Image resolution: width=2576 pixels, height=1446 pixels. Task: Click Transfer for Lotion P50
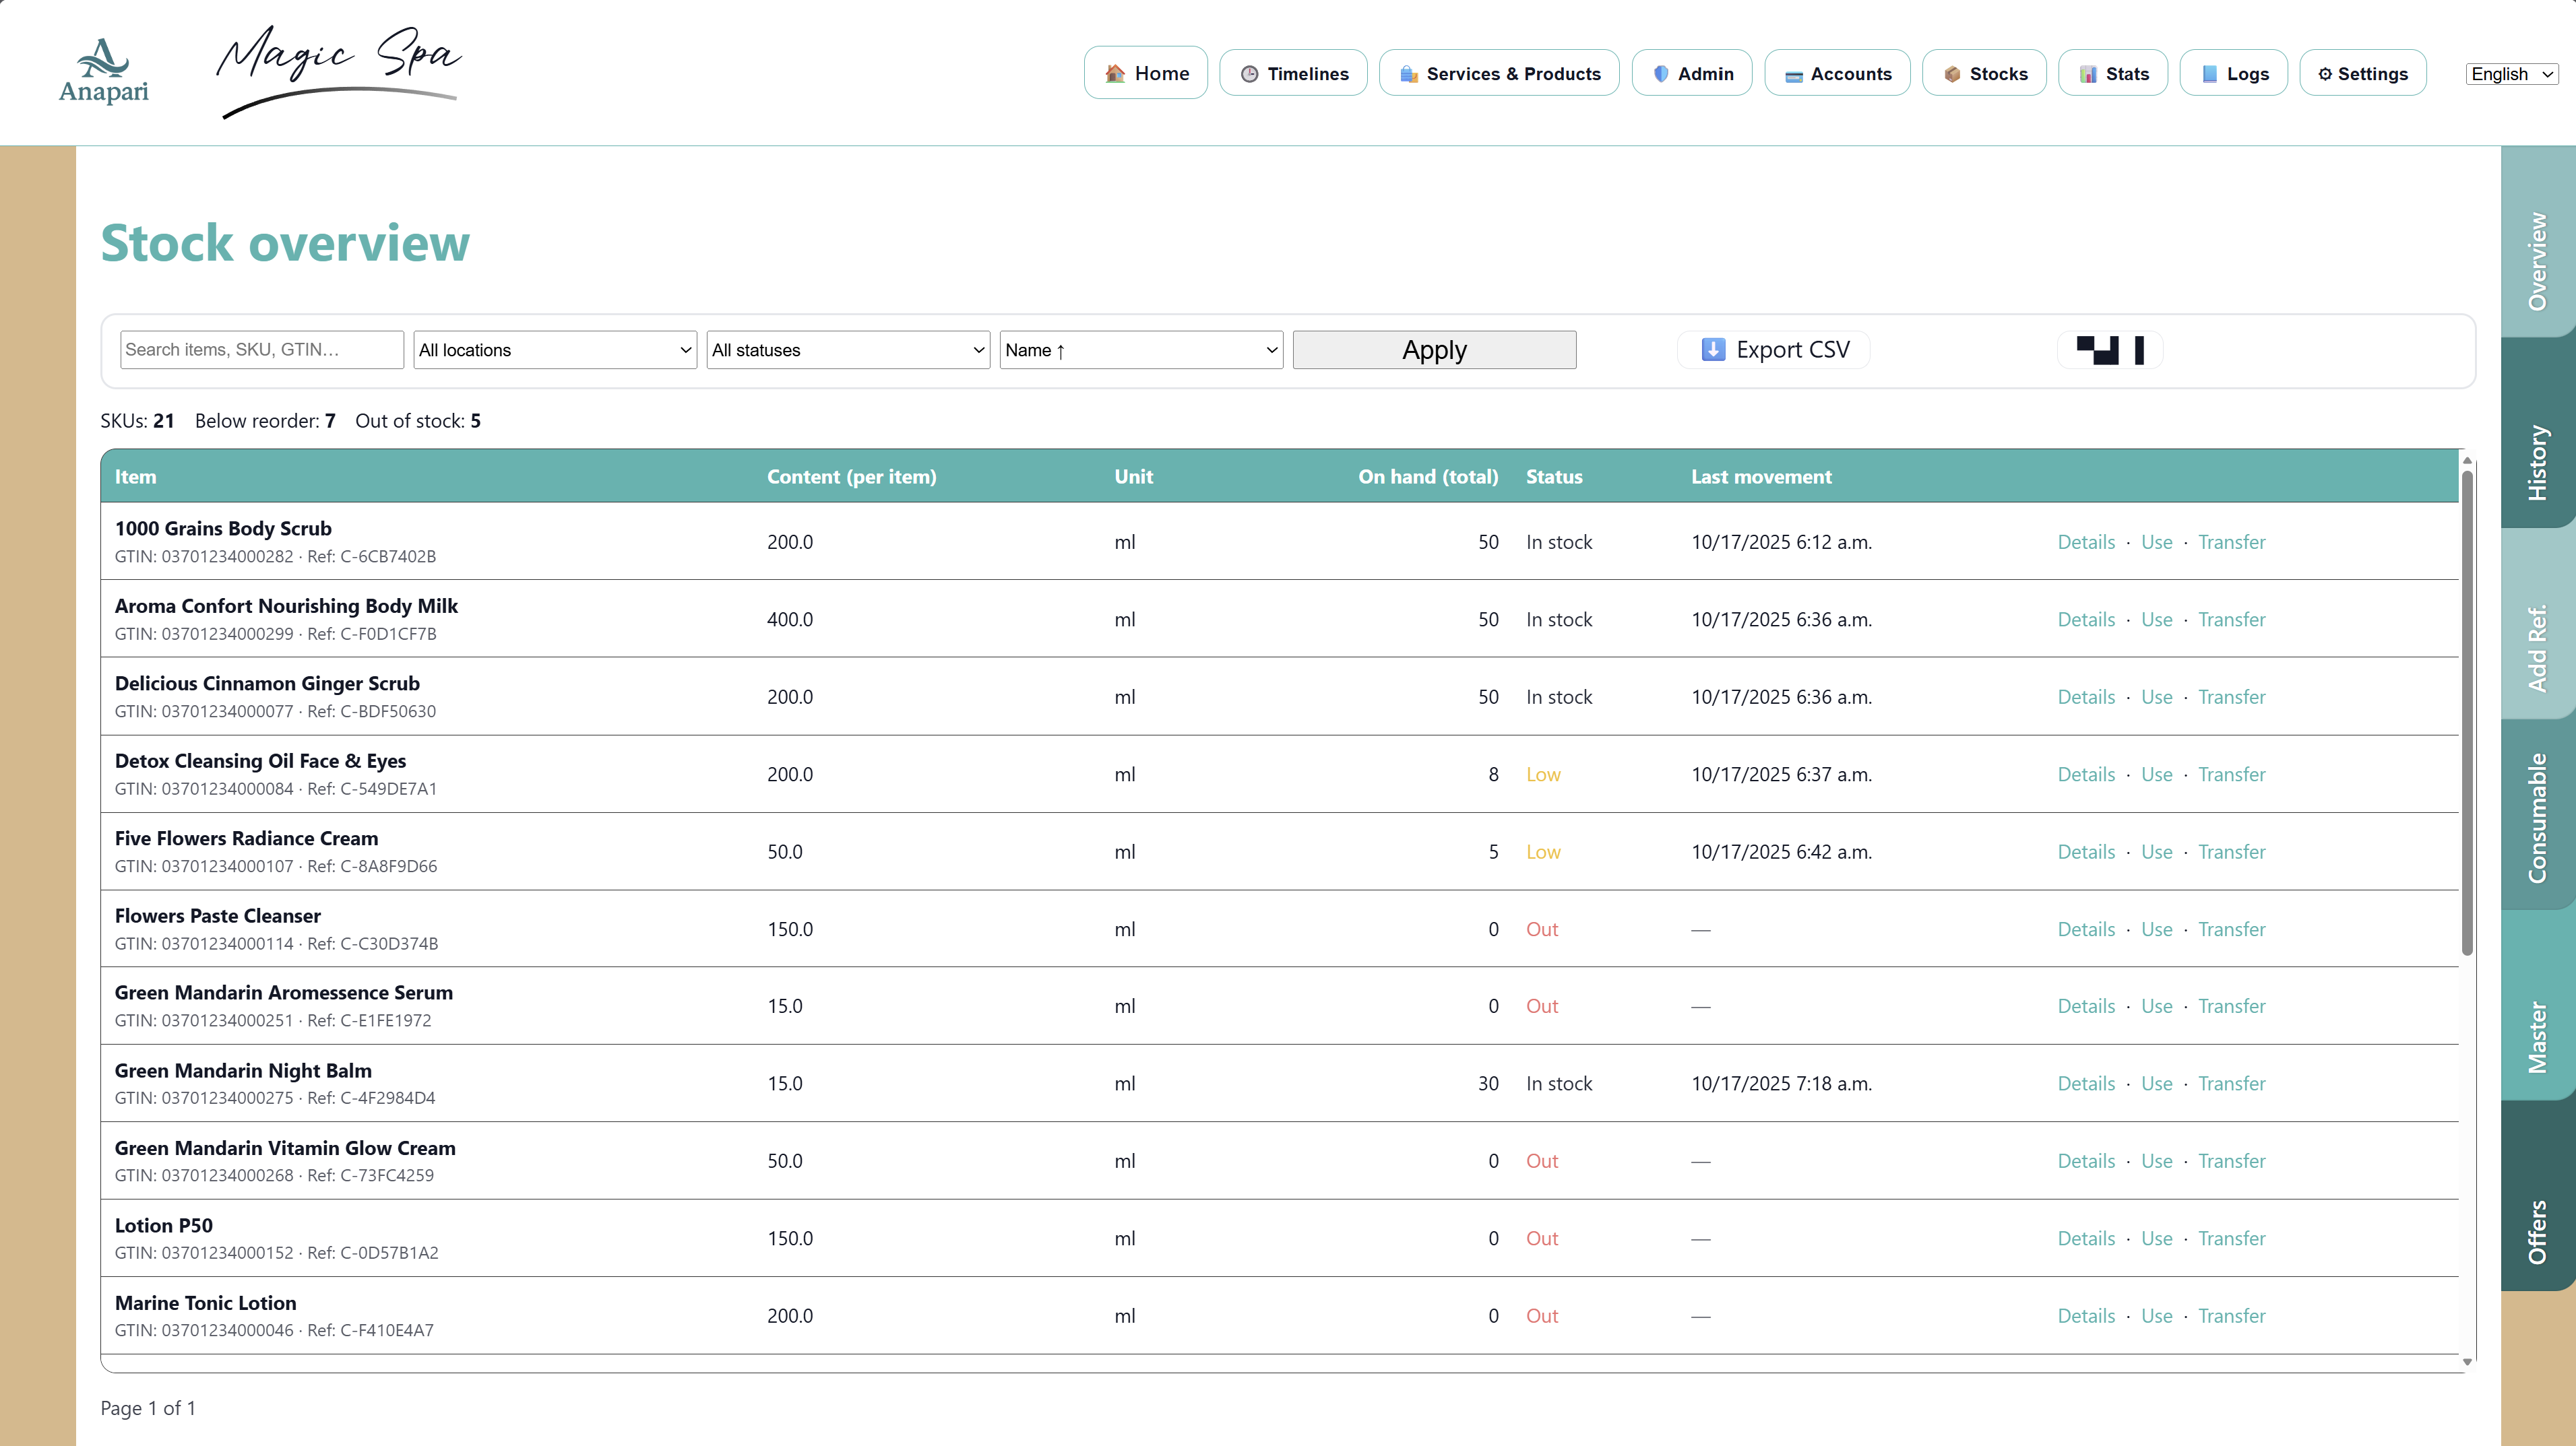(2231, 1238)
